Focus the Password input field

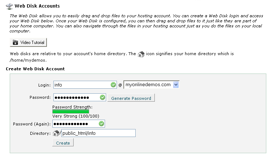coord(80,97)
